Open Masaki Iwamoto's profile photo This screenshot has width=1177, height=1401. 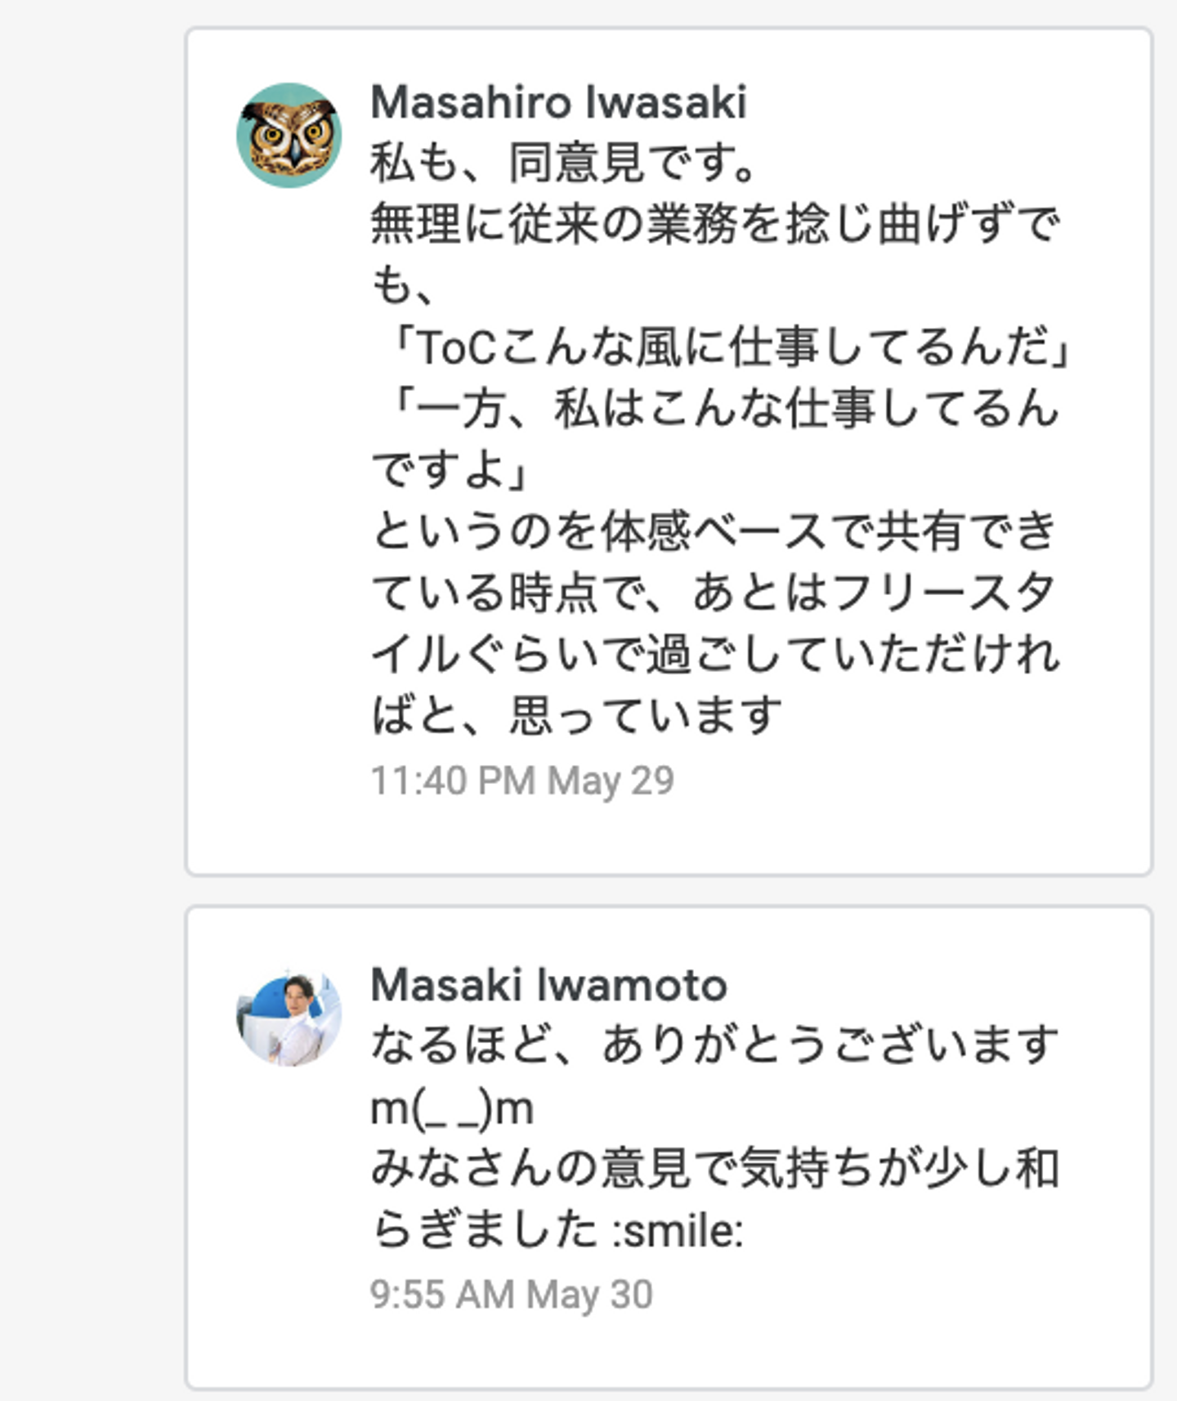pos(289,1019)
